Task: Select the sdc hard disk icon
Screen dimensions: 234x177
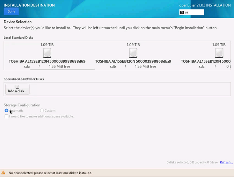Action: [x=219, y=53]
